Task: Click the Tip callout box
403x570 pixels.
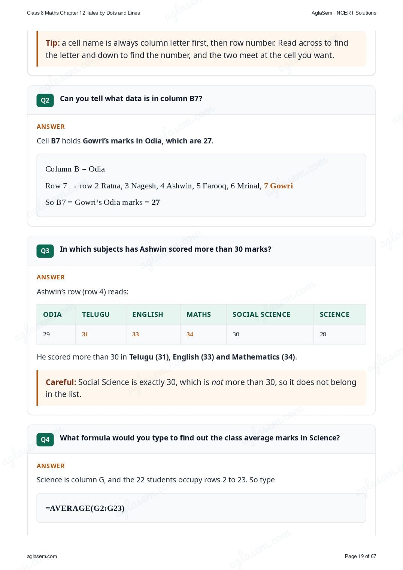Action: (x=201, y=49)
